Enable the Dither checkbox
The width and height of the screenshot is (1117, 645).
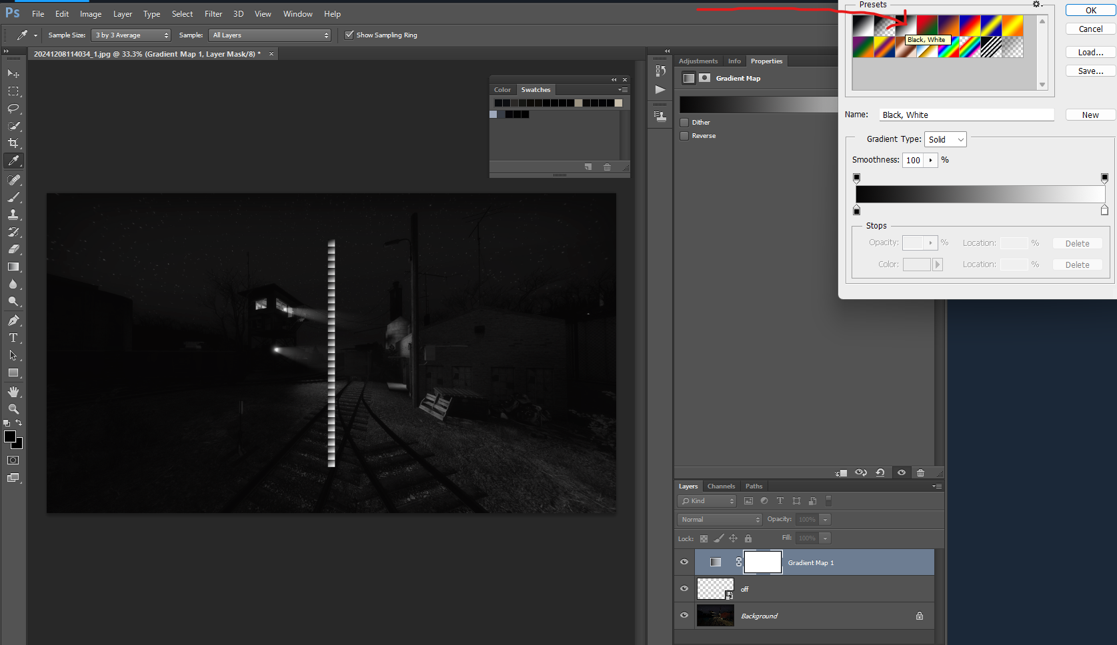684,123
